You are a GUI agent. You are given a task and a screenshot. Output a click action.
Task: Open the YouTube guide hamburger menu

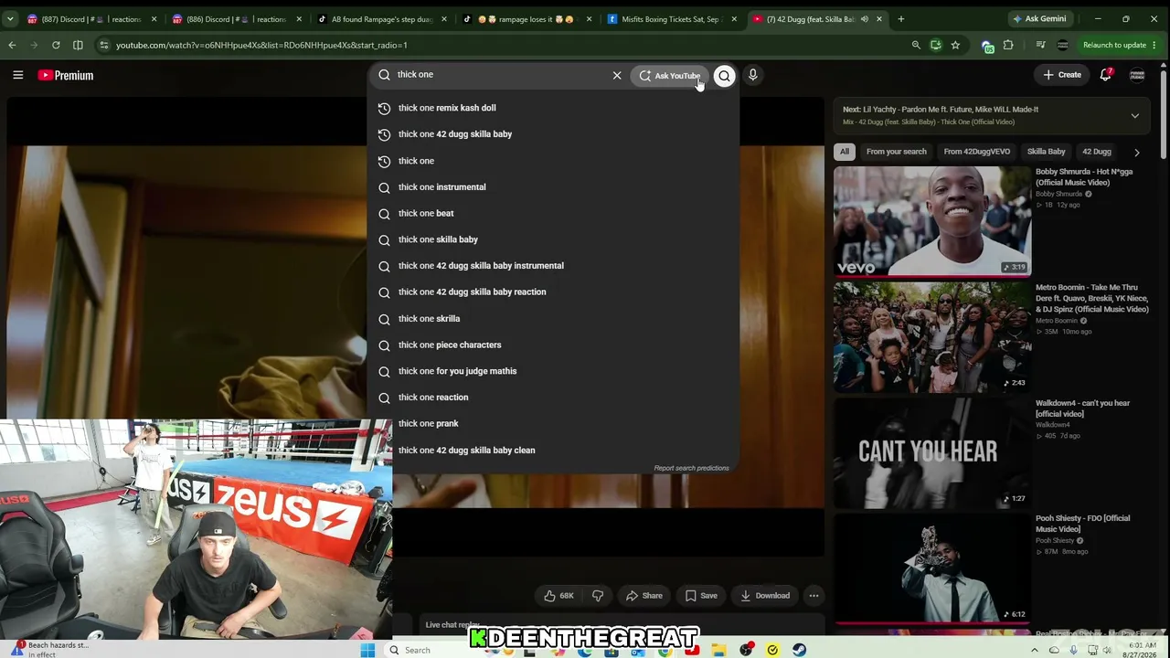click(17, 75)
